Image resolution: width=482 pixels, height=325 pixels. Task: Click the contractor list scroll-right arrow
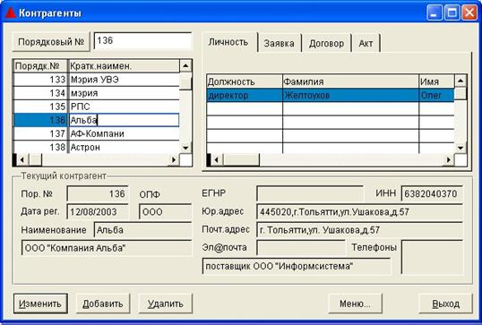(174, 159)
